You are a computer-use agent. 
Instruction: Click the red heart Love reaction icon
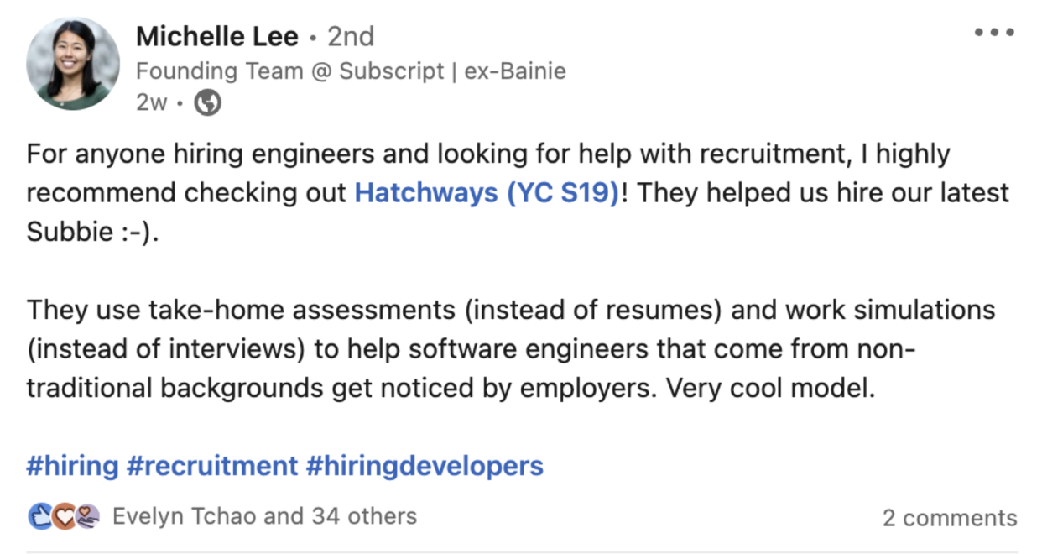coord(65,515)
